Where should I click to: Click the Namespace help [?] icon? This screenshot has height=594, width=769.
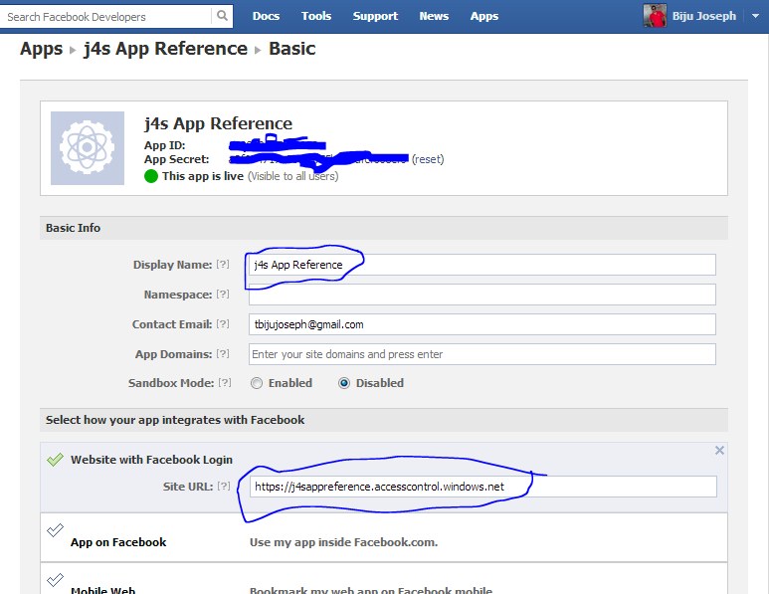click(x=223, y=294)
